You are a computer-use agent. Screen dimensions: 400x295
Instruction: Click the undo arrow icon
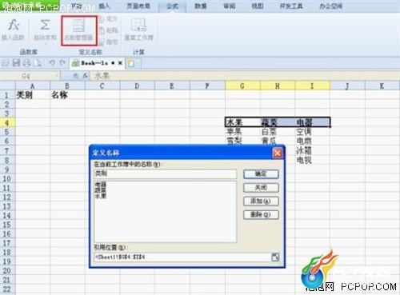(52, 63)
